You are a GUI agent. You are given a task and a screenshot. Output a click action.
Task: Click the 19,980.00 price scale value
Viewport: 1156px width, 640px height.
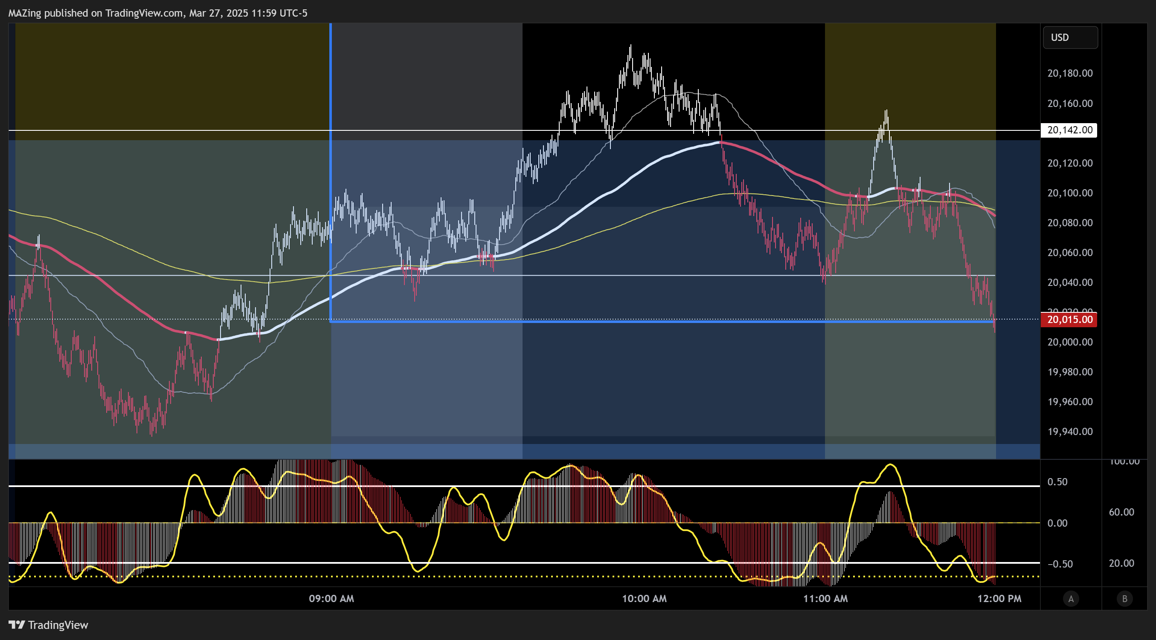coord(1070,372)
